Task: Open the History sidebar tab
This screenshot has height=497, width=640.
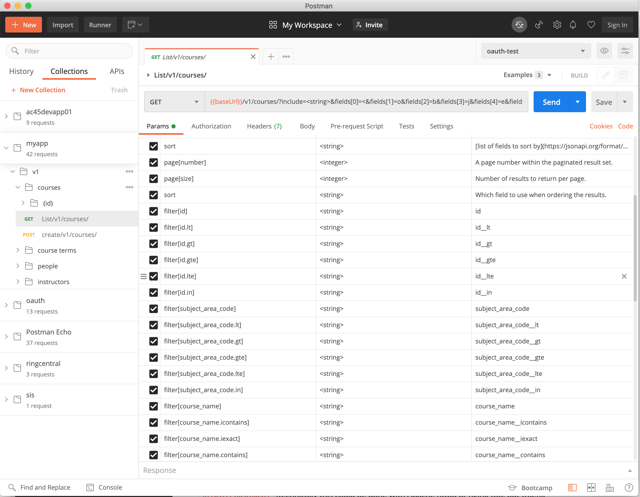Action: pos(21,71)
